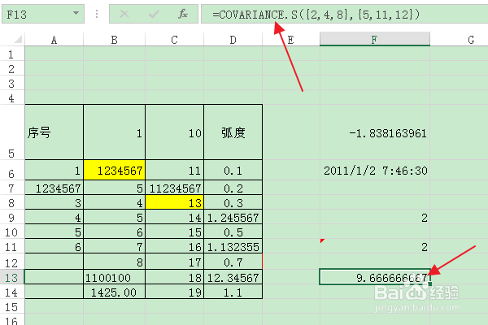
Task: Click the cell containing 0.2
Action: tap(233, 188)
